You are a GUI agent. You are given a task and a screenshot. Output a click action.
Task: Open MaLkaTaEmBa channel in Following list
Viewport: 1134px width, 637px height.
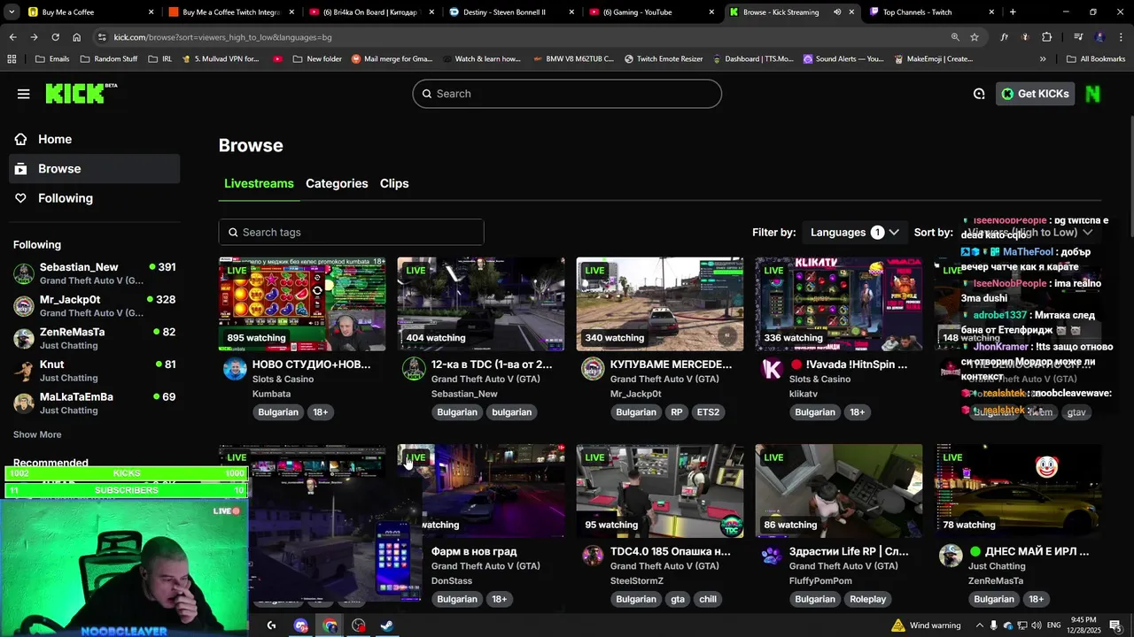(x=94, y=403)
